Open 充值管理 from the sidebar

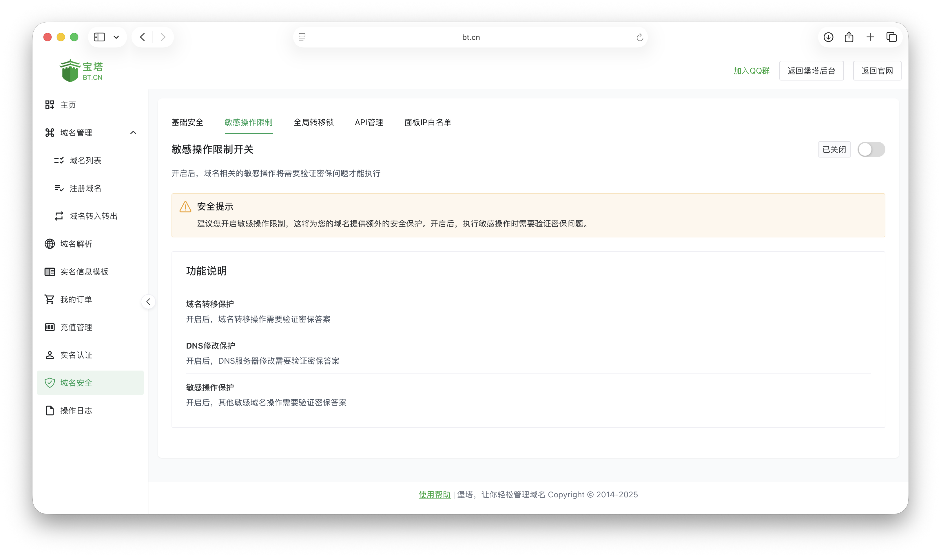(76, 327)
